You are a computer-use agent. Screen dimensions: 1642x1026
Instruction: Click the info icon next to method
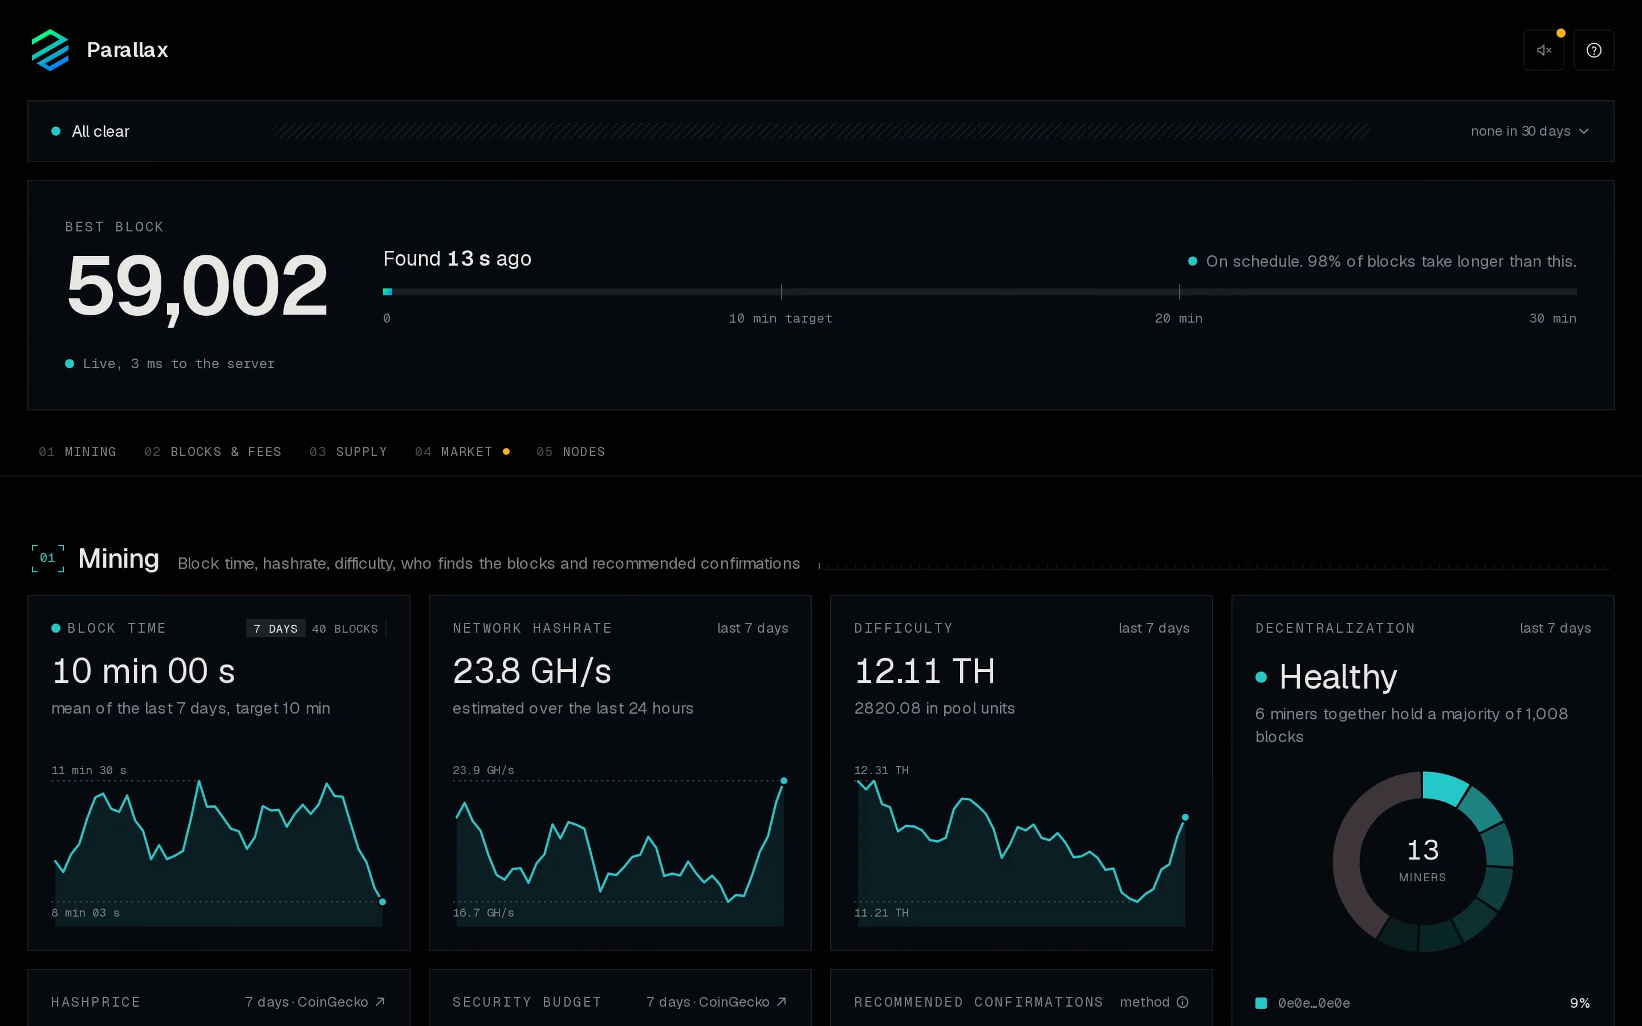[x=1182, y=1001]
